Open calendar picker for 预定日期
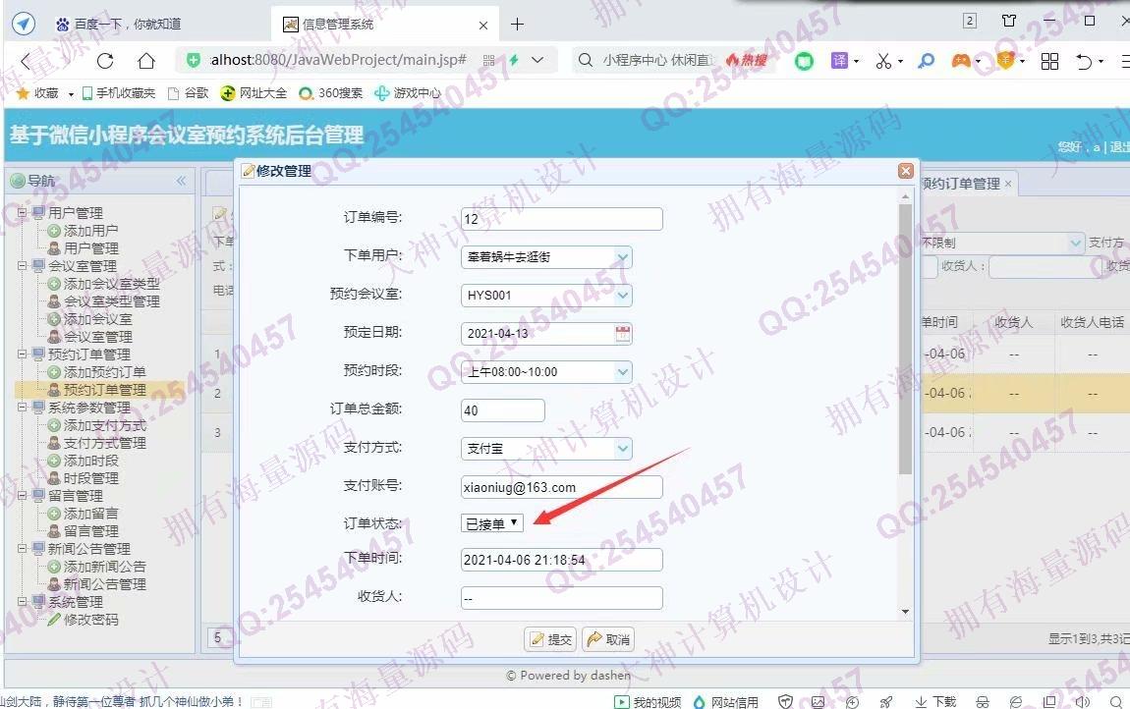 coord(623,333)
